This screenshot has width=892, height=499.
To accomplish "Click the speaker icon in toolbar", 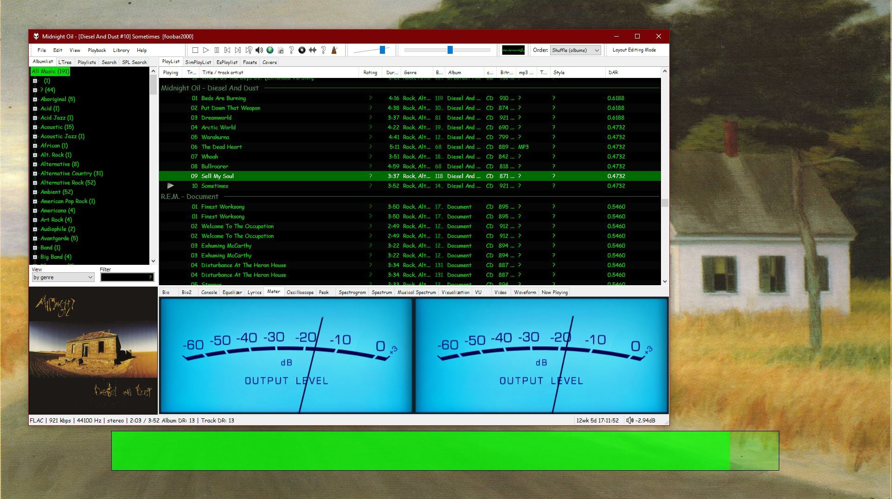I will 259,50.
